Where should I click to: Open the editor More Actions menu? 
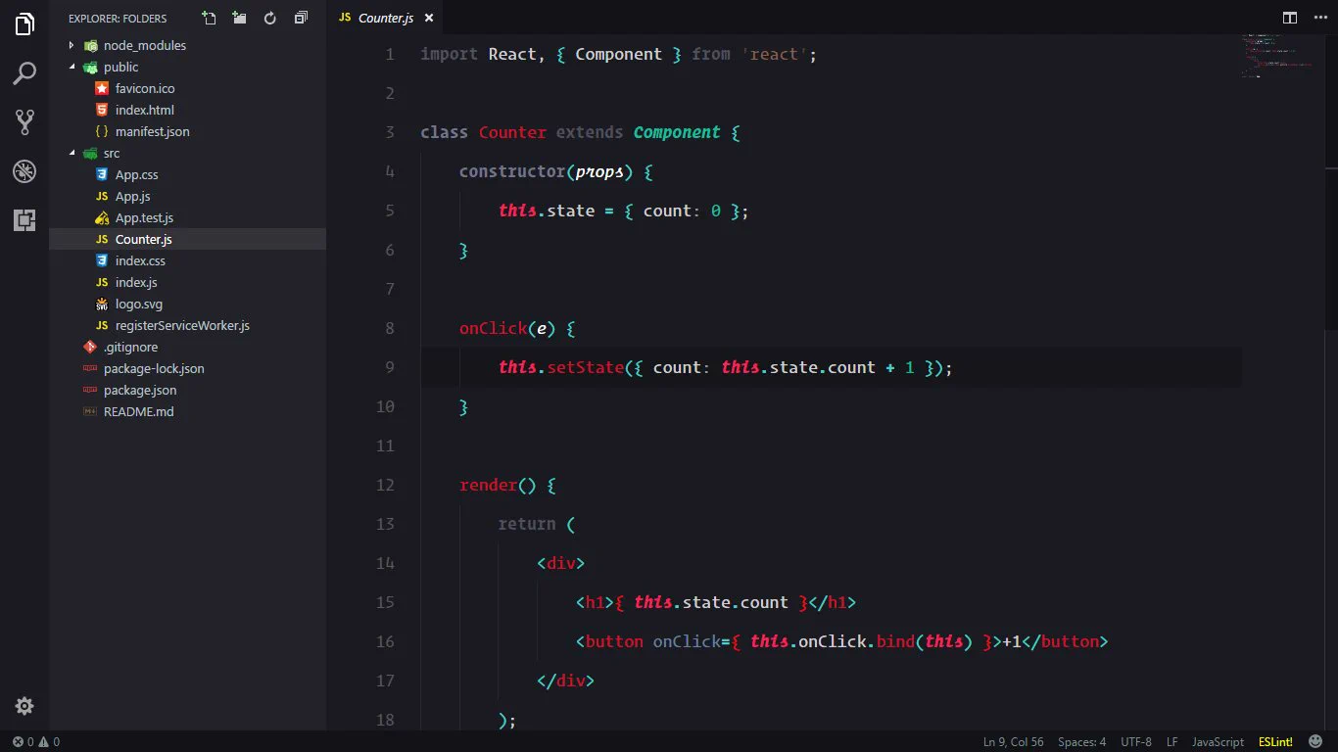(1317, 18)
